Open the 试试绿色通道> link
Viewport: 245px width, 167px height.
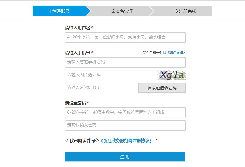[x=174, y=53]
